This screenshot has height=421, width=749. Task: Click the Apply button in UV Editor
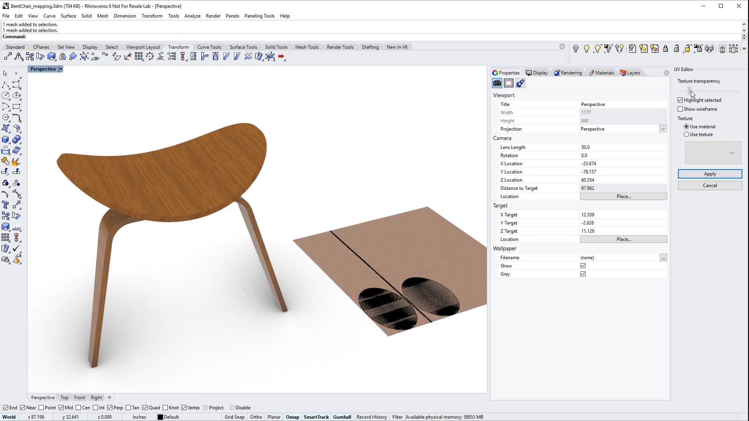pyautogui.click(x=710, y=174)
